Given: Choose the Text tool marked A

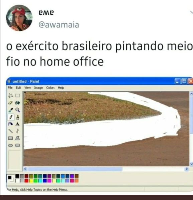Looking at the screenshot, I should [x=18, y=124].
